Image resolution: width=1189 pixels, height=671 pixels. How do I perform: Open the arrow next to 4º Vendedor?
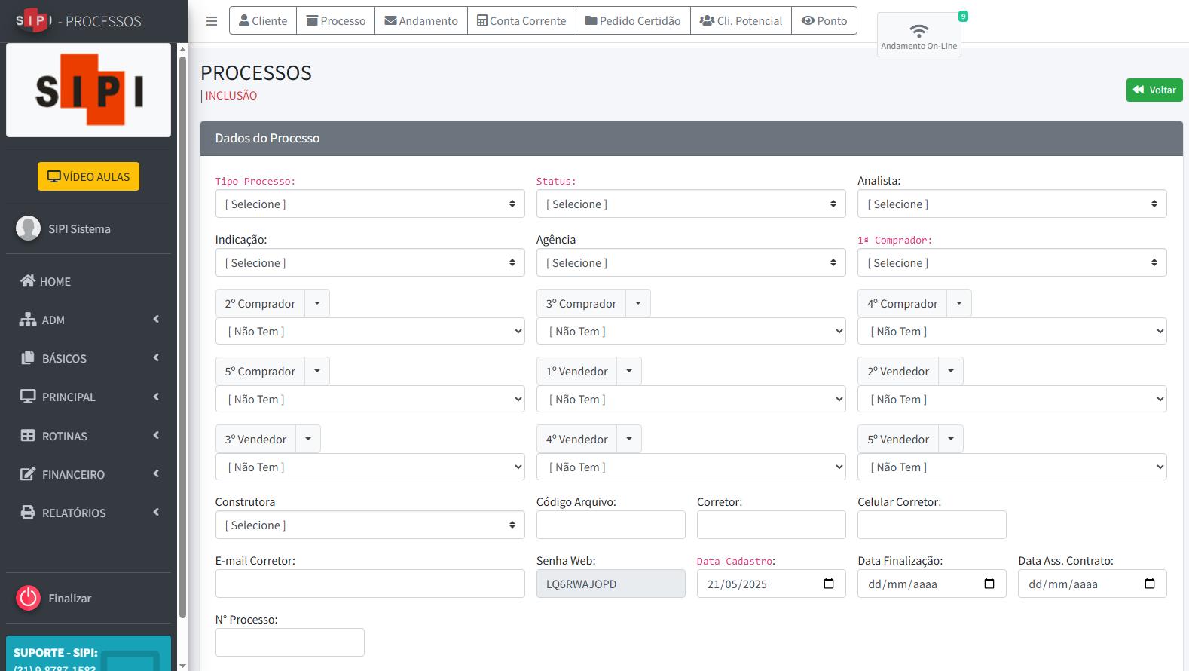click(x=629, y=439)
